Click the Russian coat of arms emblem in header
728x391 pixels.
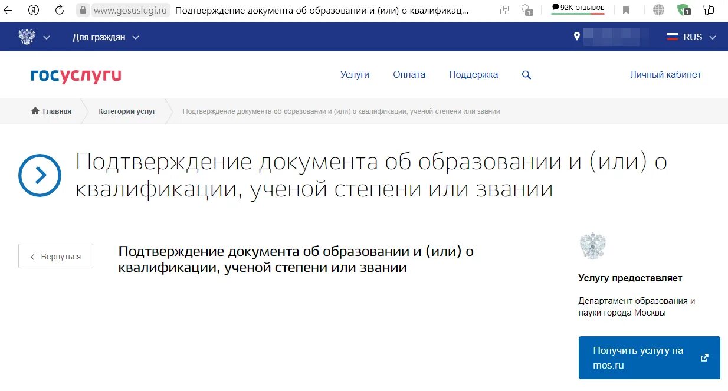click(27, 37)
